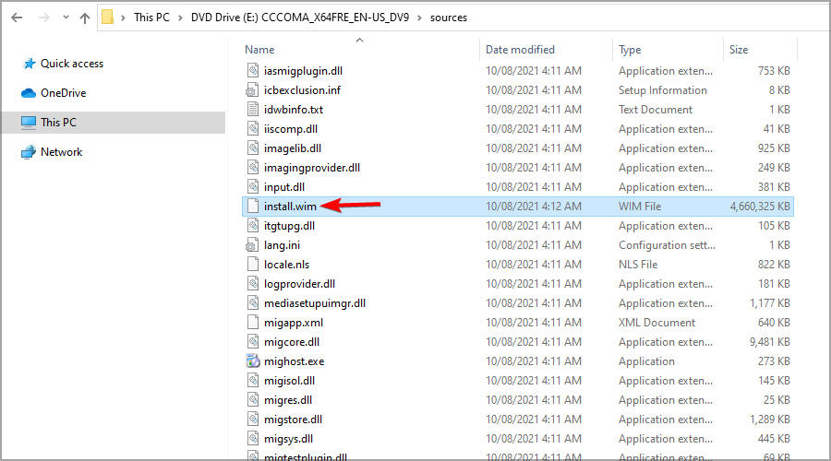Select the migapp.xml document icon
Screen dimensions: 831x461
click(253, 323)
